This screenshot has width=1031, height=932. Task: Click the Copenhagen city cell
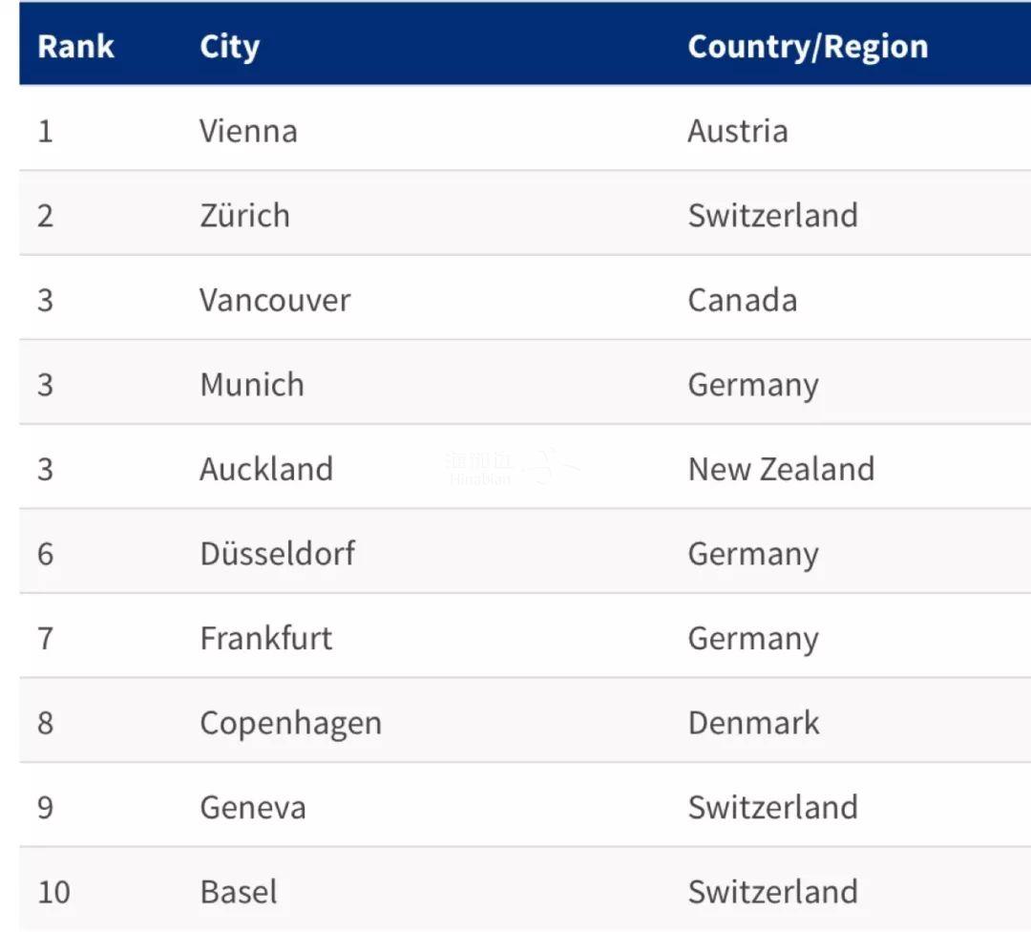(290, 724)
